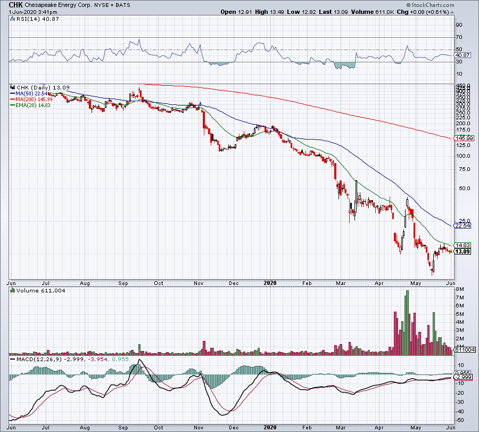Screen dimensions: 479x432
Task: Click the Apr label on bottom time axis
Action: [378, 427]
